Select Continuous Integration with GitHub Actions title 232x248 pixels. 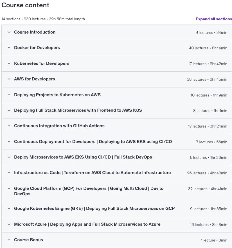tap(59, 126)
